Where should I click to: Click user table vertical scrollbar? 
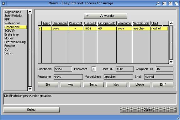point(171,42)
